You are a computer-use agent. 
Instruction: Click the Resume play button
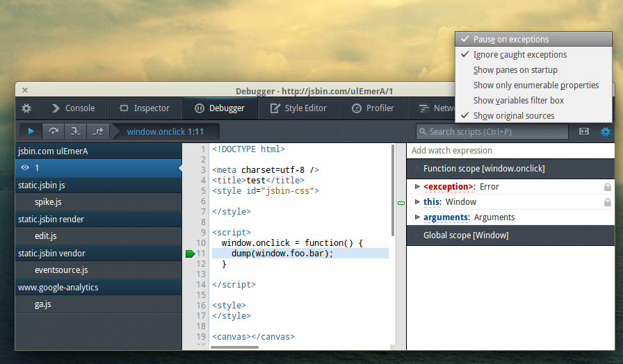(x=31, y=131)
